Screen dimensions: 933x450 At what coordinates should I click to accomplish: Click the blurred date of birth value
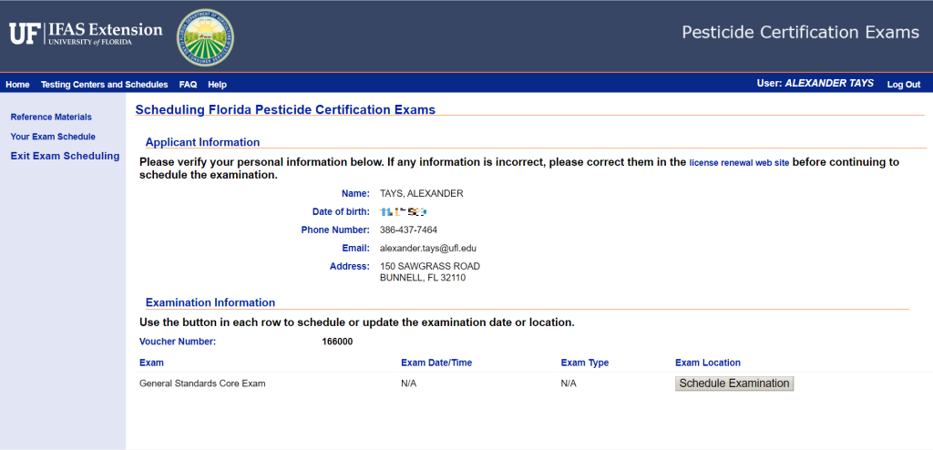(403, 211)
